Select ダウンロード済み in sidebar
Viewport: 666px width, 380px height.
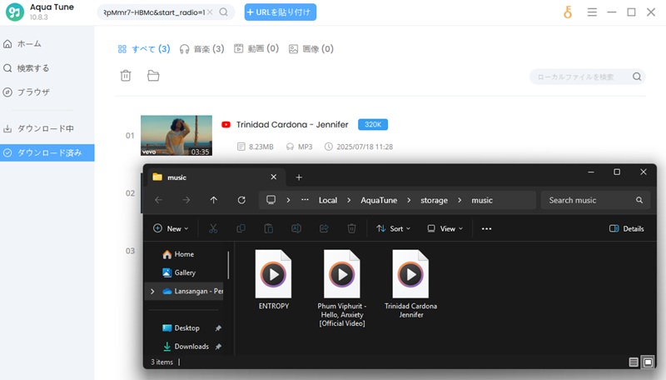coord(47,152)
